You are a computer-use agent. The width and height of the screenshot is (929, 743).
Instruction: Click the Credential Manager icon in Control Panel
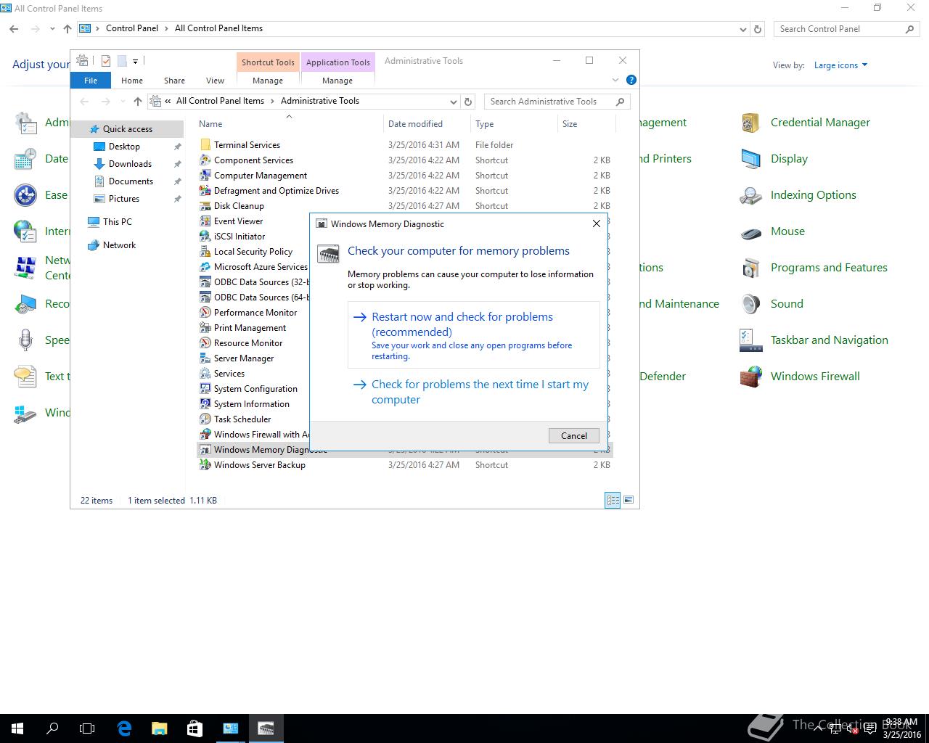pos(750,123)
